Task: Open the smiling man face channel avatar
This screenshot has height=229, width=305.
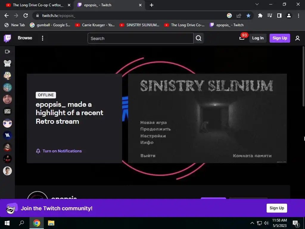Action: tap(7, 99)
